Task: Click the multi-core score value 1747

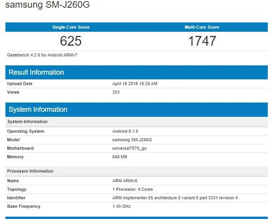Action: [x=202, y=41]
